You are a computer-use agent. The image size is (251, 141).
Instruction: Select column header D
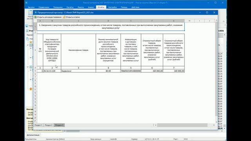pyautogui.click(x=108, y=21)
